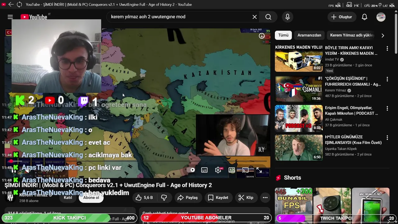The width and height of the screenshot is (398, 224).
Task: Enter fullscreen mode
Action: point(259,170)
